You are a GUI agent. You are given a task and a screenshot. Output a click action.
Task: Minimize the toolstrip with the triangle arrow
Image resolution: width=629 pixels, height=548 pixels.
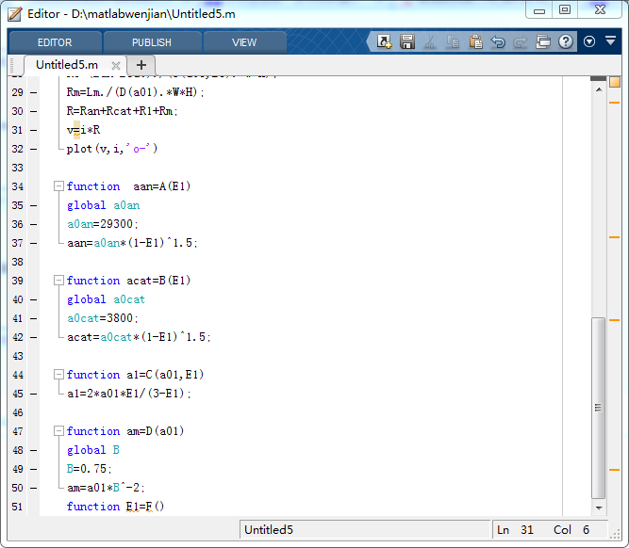[610, 40]
